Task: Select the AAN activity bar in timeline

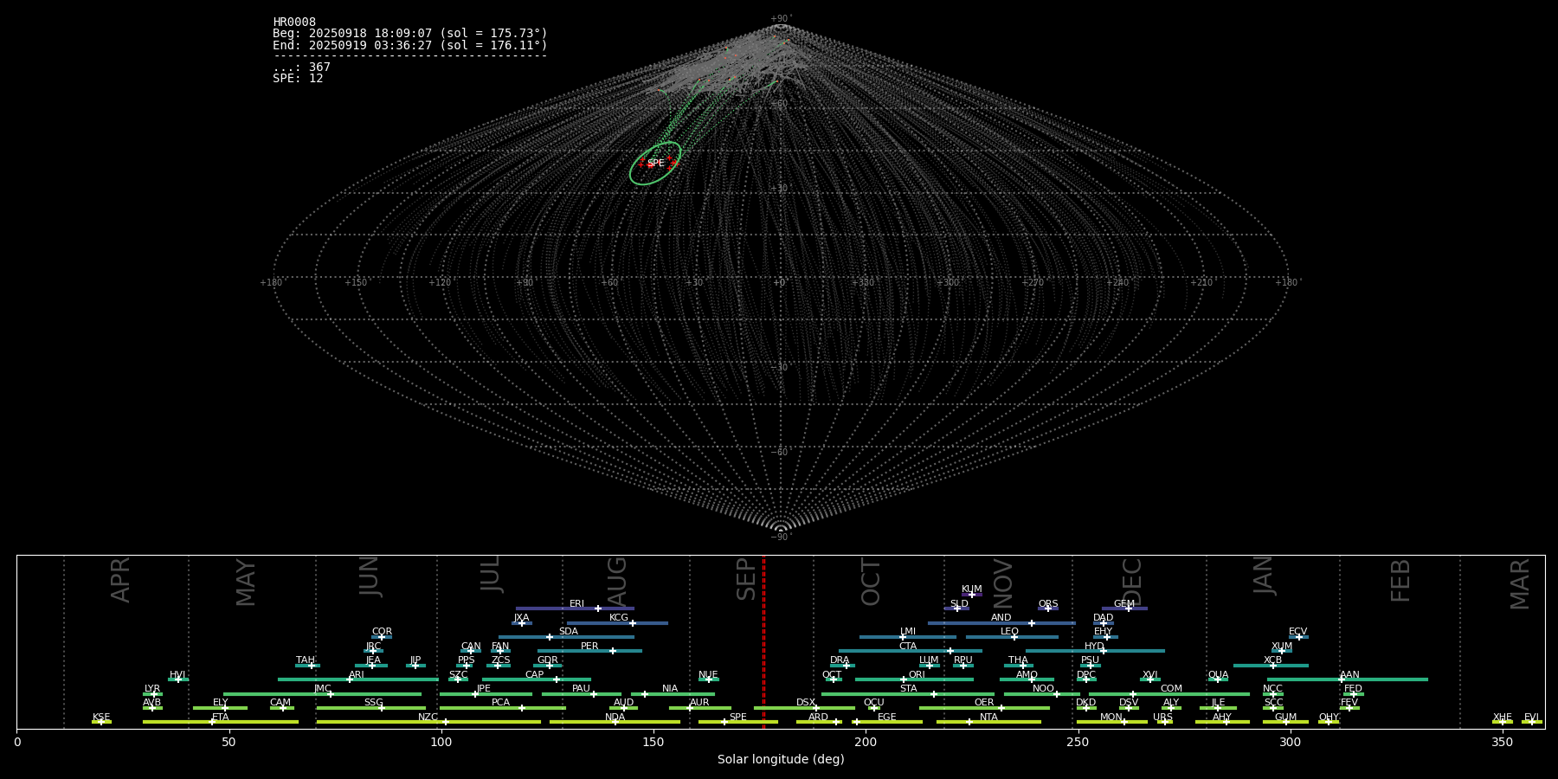Action: 1385,679
